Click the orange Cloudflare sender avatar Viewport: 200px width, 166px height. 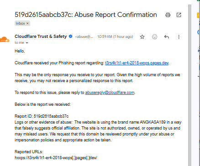(x=5, y=40)
